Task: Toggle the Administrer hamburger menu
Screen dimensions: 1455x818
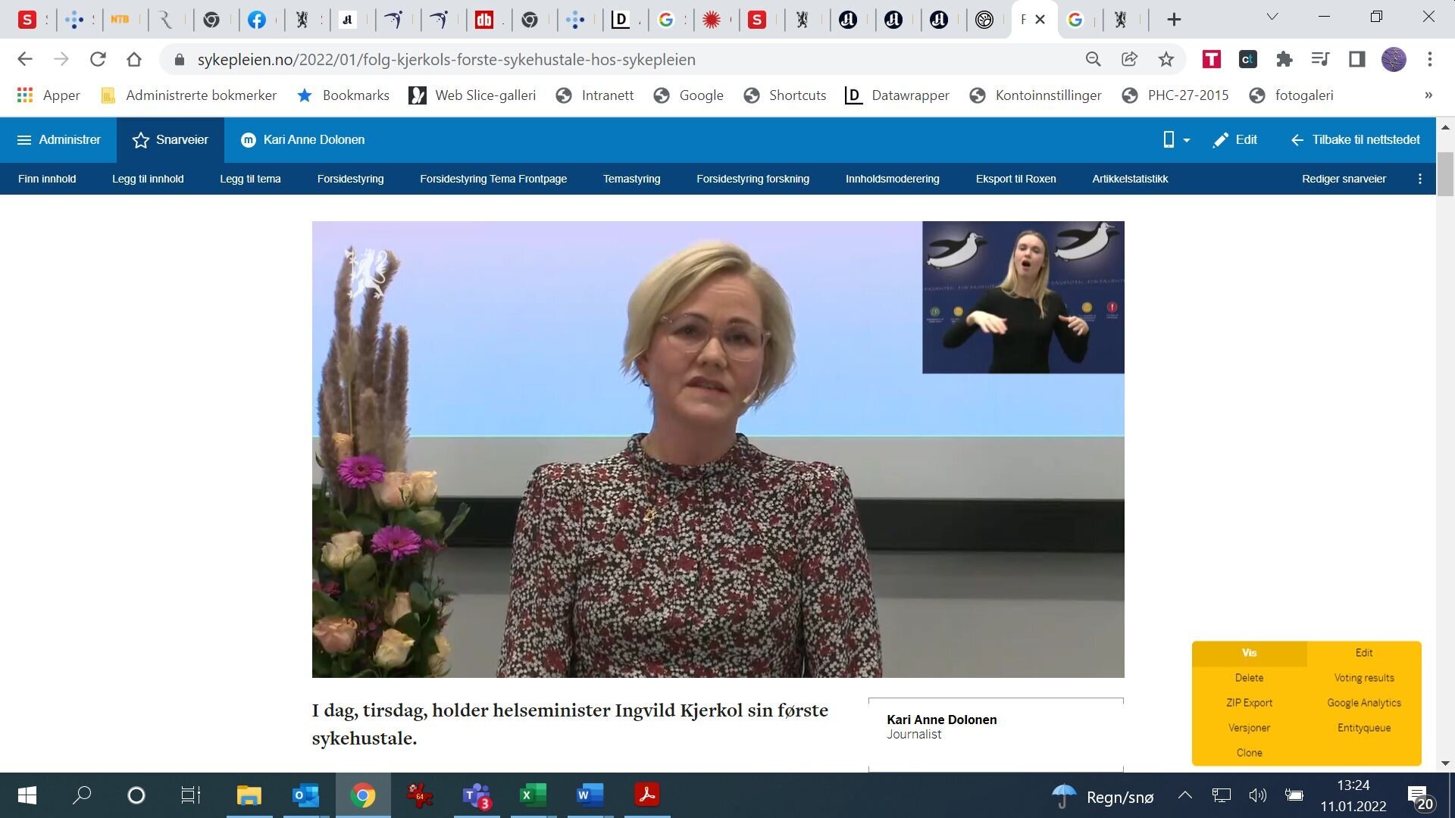Action: tap(58, 139)
